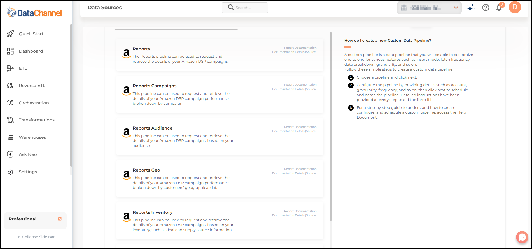Open Quick Start rocket icon
The width and height of the screenshot is (532, 249).
tap(10, 34)
